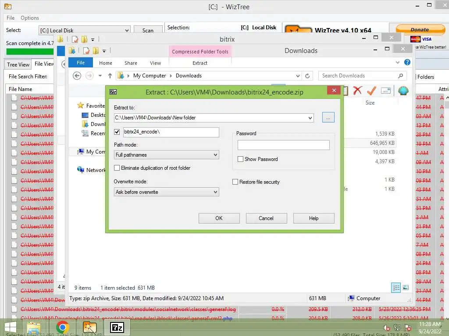Confirm extraction with OK button
Screen dimensions: 449x336
pos(219,218)
